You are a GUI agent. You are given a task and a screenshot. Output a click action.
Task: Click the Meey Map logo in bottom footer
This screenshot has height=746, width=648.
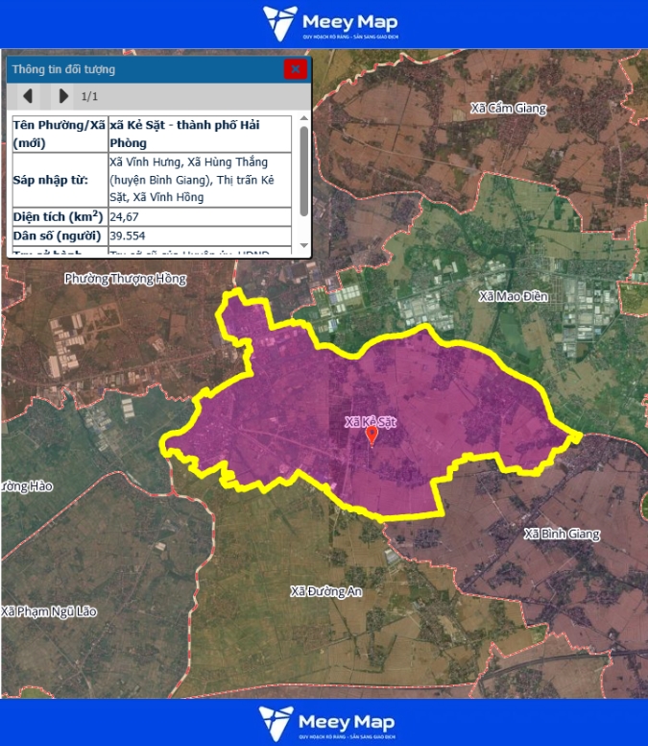[326, 723]
